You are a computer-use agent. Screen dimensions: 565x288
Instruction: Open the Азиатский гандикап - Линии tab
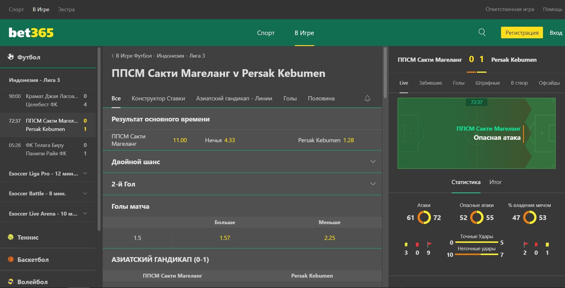(234, 98)
